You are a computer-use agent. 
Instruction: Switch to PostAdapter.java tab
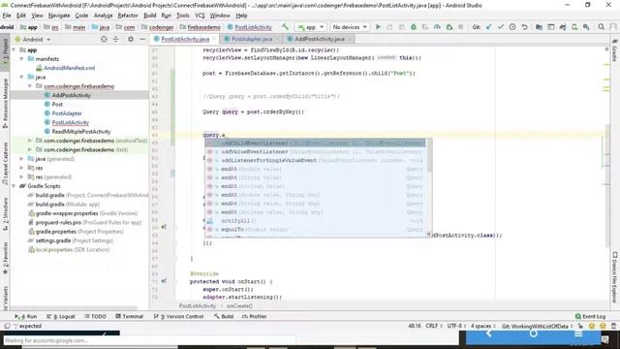point(252,39)
